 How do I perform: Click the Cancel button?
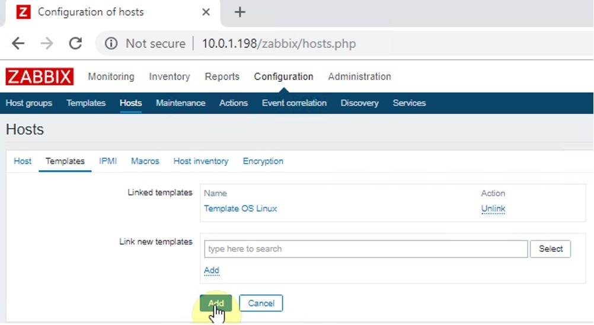261,303
